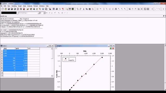Screen dimensions: 166x93
Task: Click the font size spinner arrows
Action: (x=44, y=13)
